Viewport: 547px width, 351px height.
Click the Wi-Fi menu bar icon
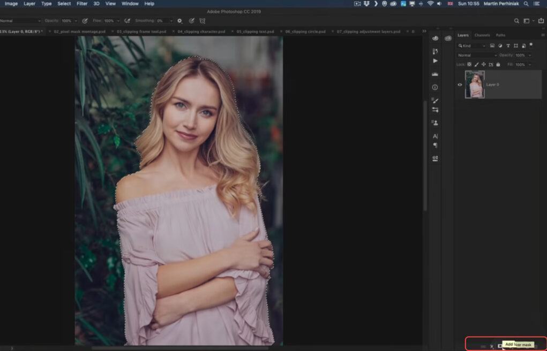pos(431,4)
